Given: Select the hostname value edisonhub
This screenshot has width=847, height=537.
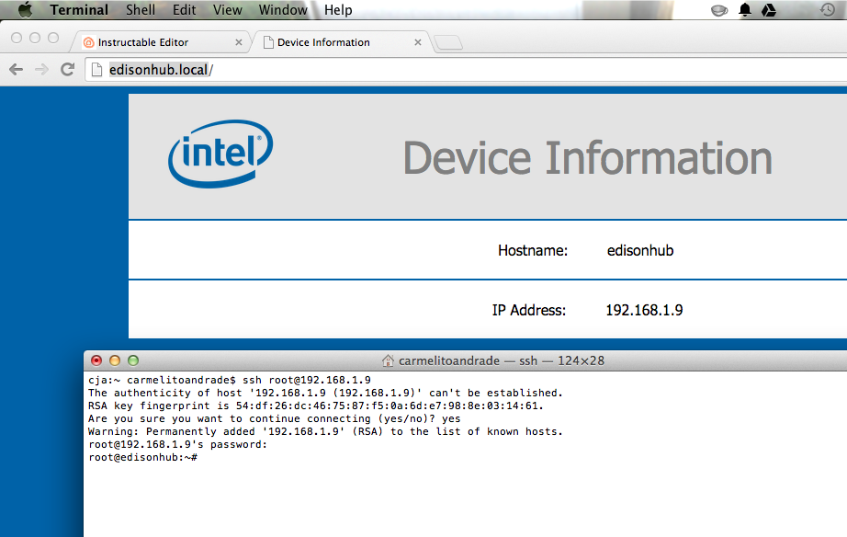Looking at the screenshot, I should pyautogui.click(x=640, y=250).
